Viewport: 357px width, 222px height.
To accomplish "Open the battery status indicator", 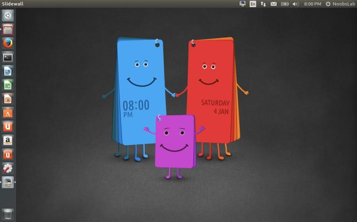I will [285, 4].
